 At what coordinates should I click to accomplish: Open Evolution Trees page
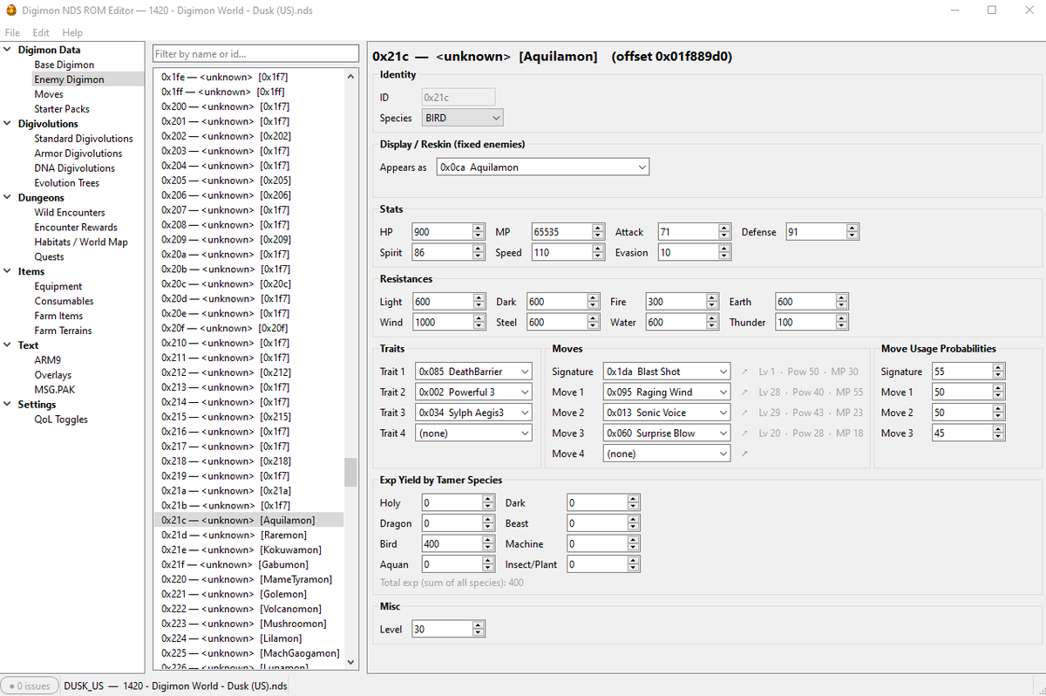(x=67, y=183)
